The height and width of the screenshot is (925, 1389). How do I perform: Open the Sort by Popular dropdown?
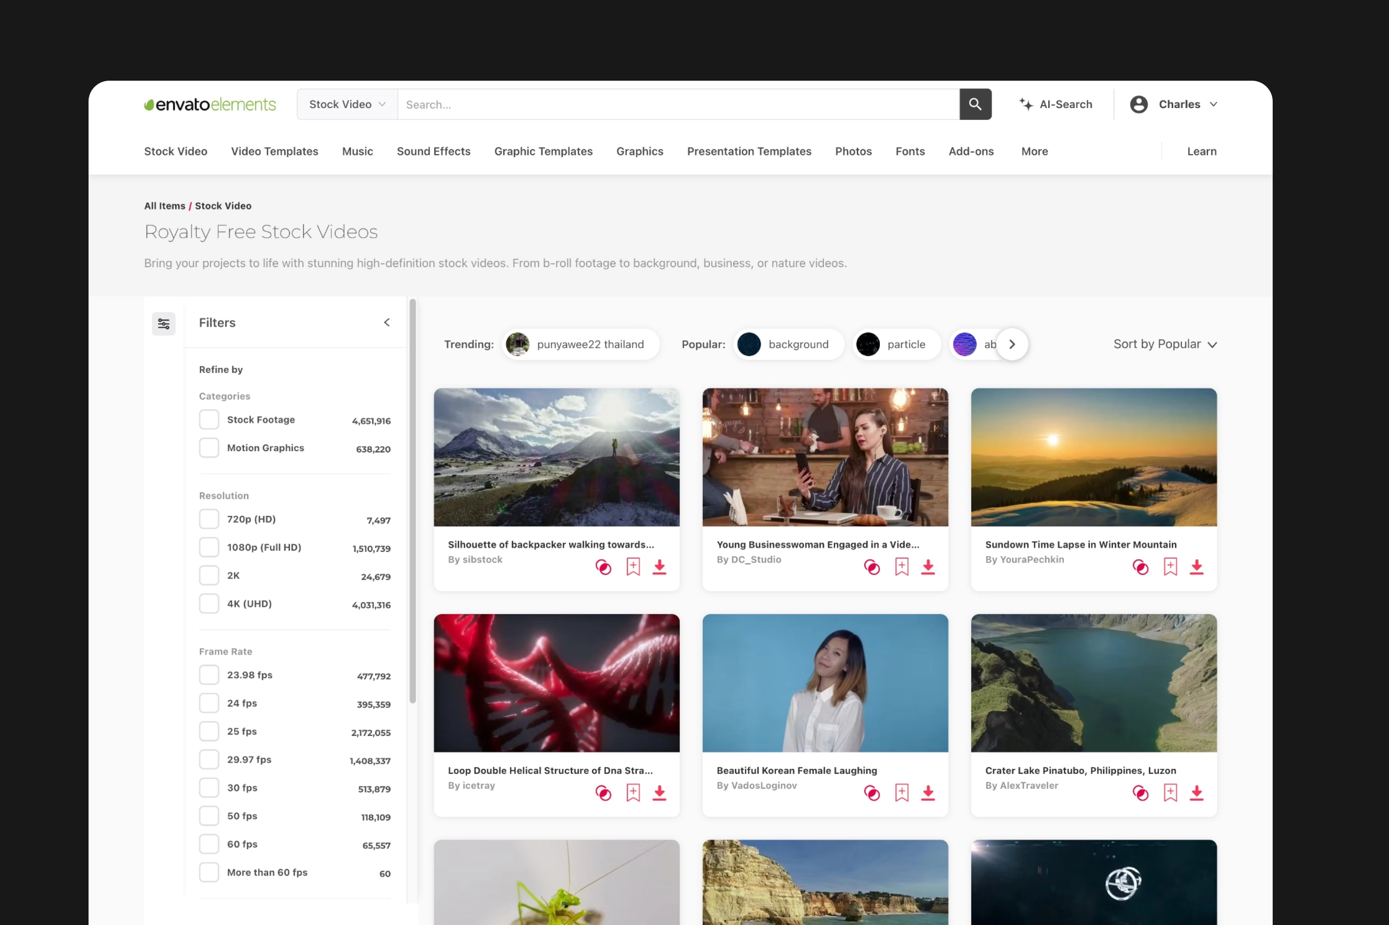[1165, 344]
